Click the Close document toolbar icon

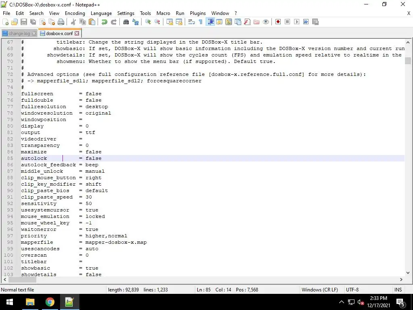click(42, 22)
